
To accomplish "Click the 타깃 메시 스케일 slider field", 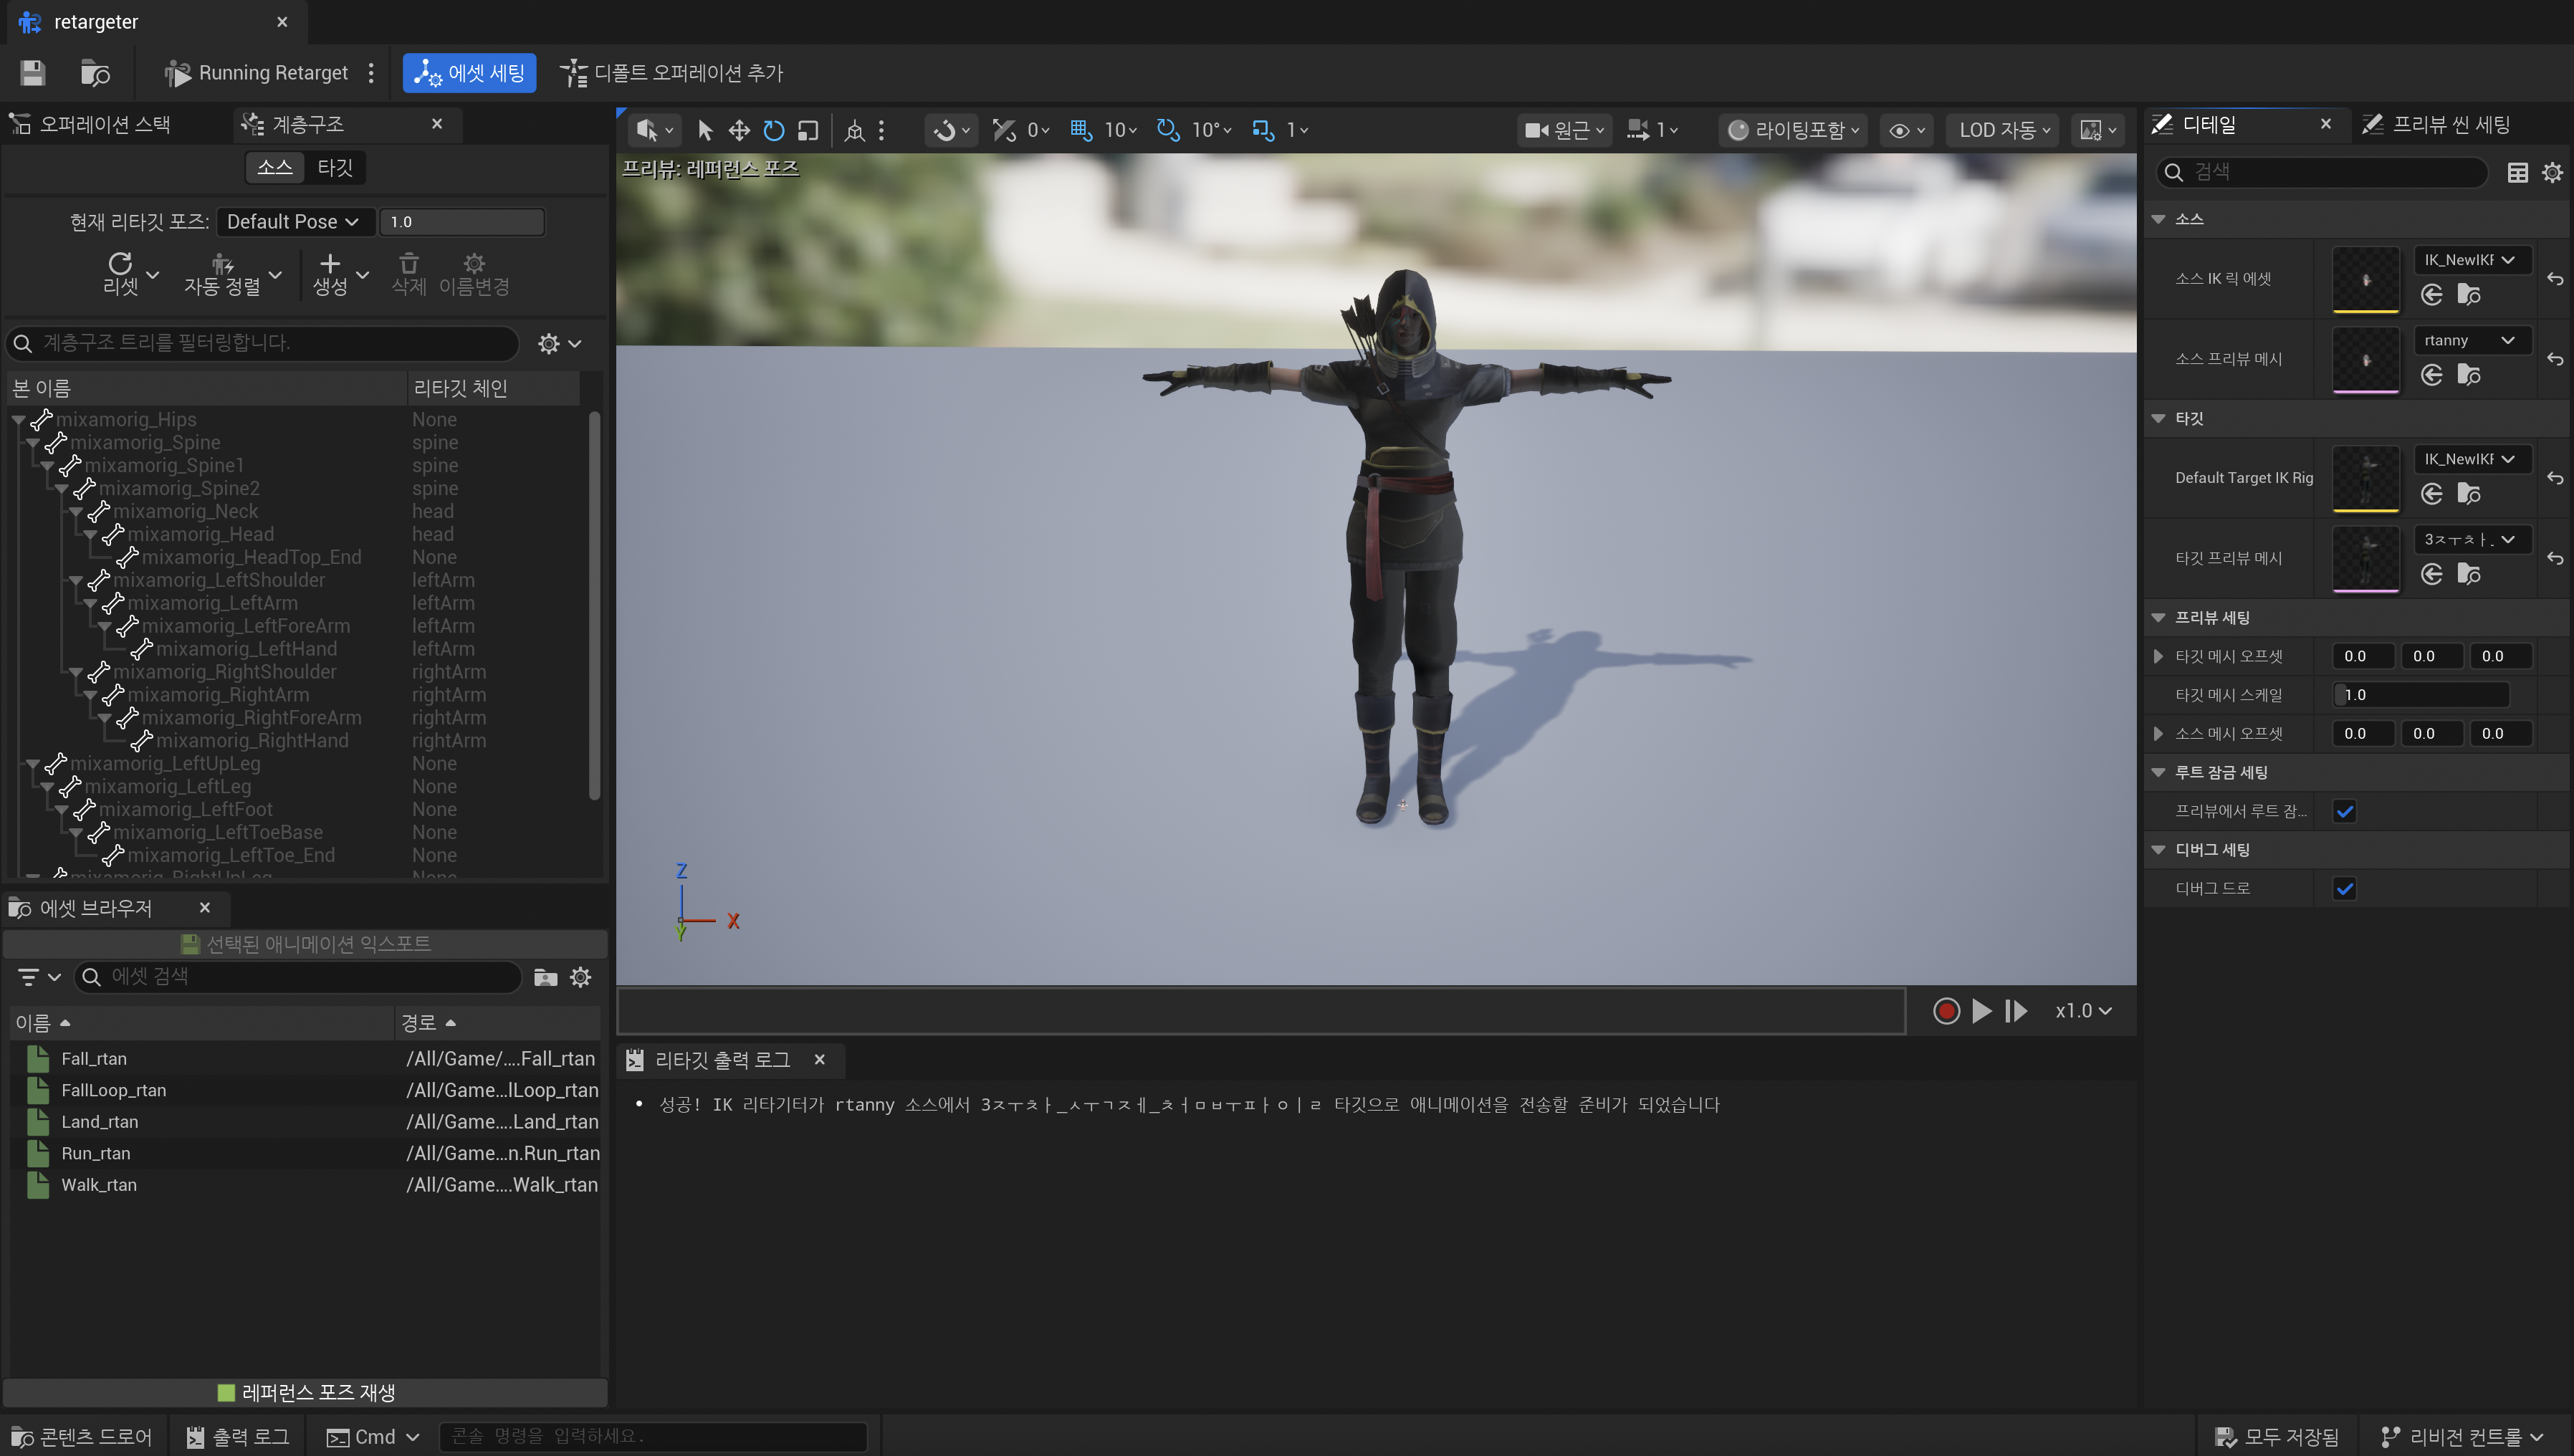I will point(2421,695).
